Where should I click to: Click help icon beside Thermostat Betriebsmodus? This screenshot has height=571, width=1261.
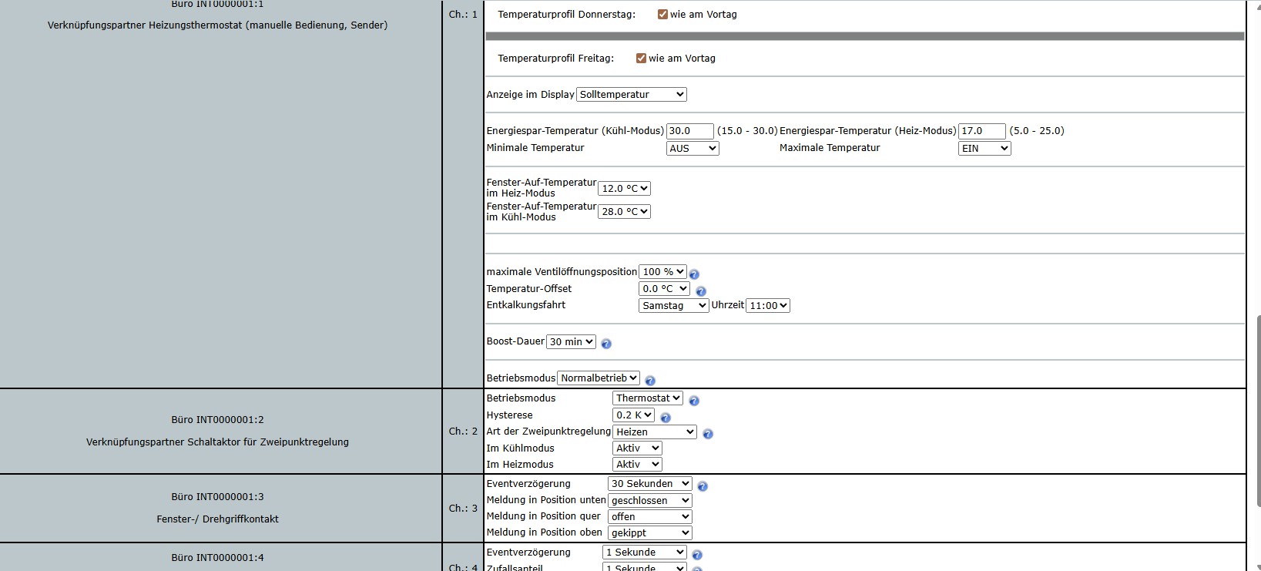point(694,401)
